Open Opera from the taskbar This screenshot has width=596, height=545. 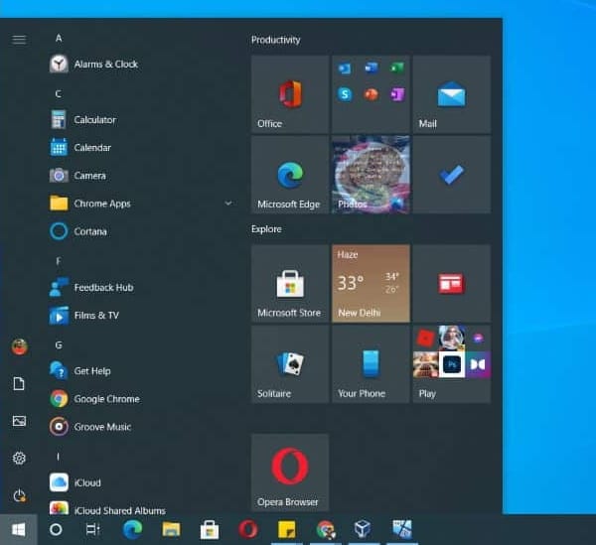pyautogui.click(x=248, y=529)
